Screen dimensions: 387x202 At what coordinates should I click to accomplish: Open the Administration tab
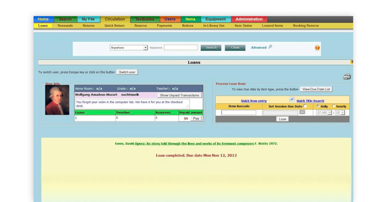249,19
